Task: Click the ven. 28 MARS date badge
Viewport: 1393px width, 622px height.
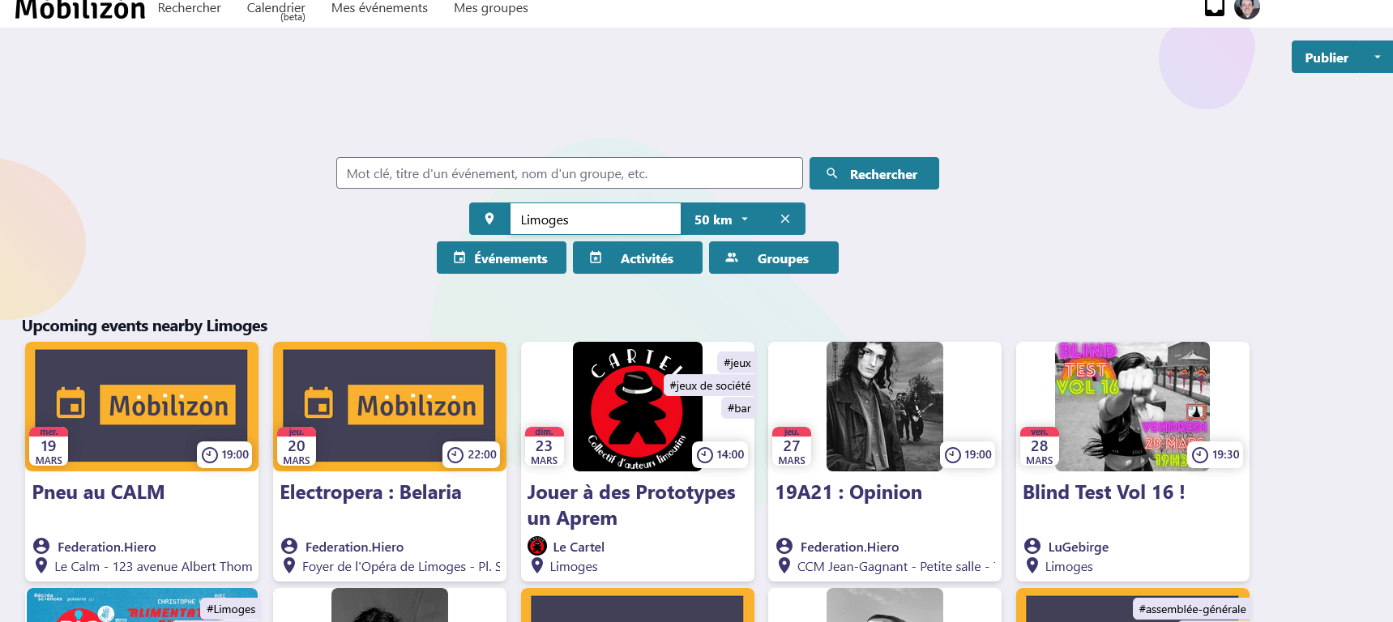Action: (1040, 447)
